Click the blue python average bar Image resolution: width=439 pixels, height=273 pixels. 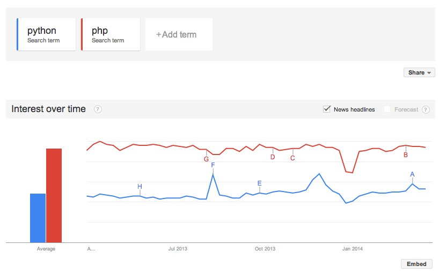pyautogui.click(x=38, y=218)
